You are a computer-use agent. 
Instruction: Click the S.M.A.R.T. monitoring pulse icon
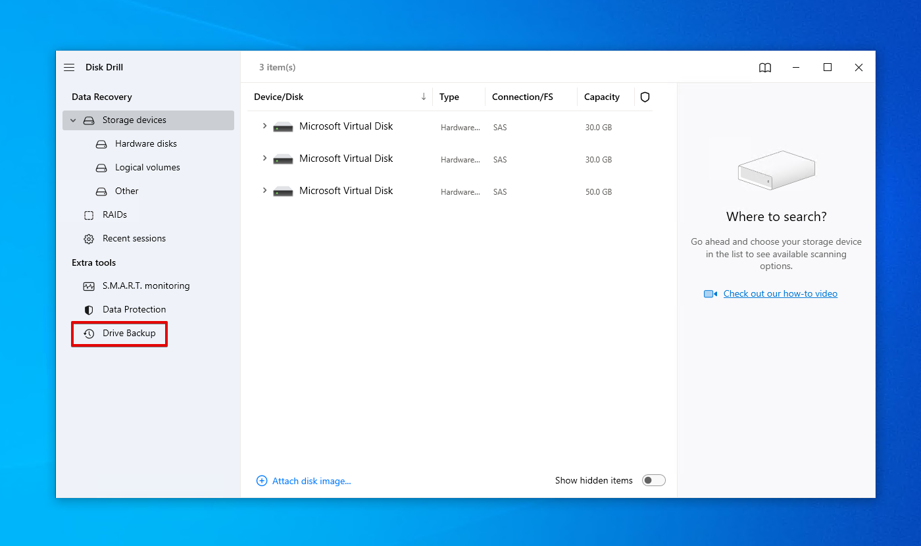coord(89,286)
